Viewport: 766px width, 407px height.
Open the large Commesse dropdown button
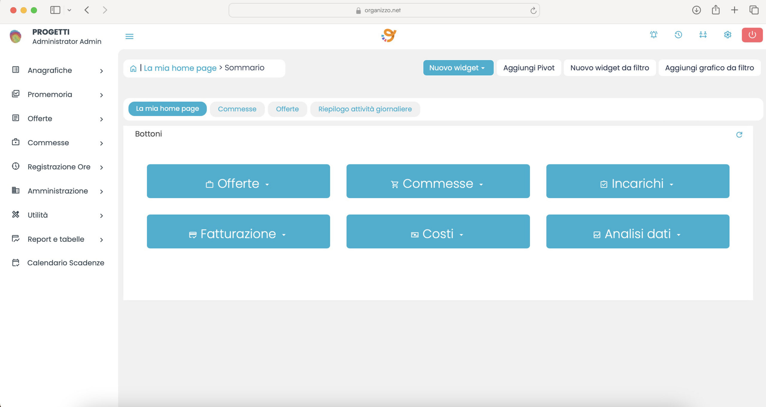(438, 181)
